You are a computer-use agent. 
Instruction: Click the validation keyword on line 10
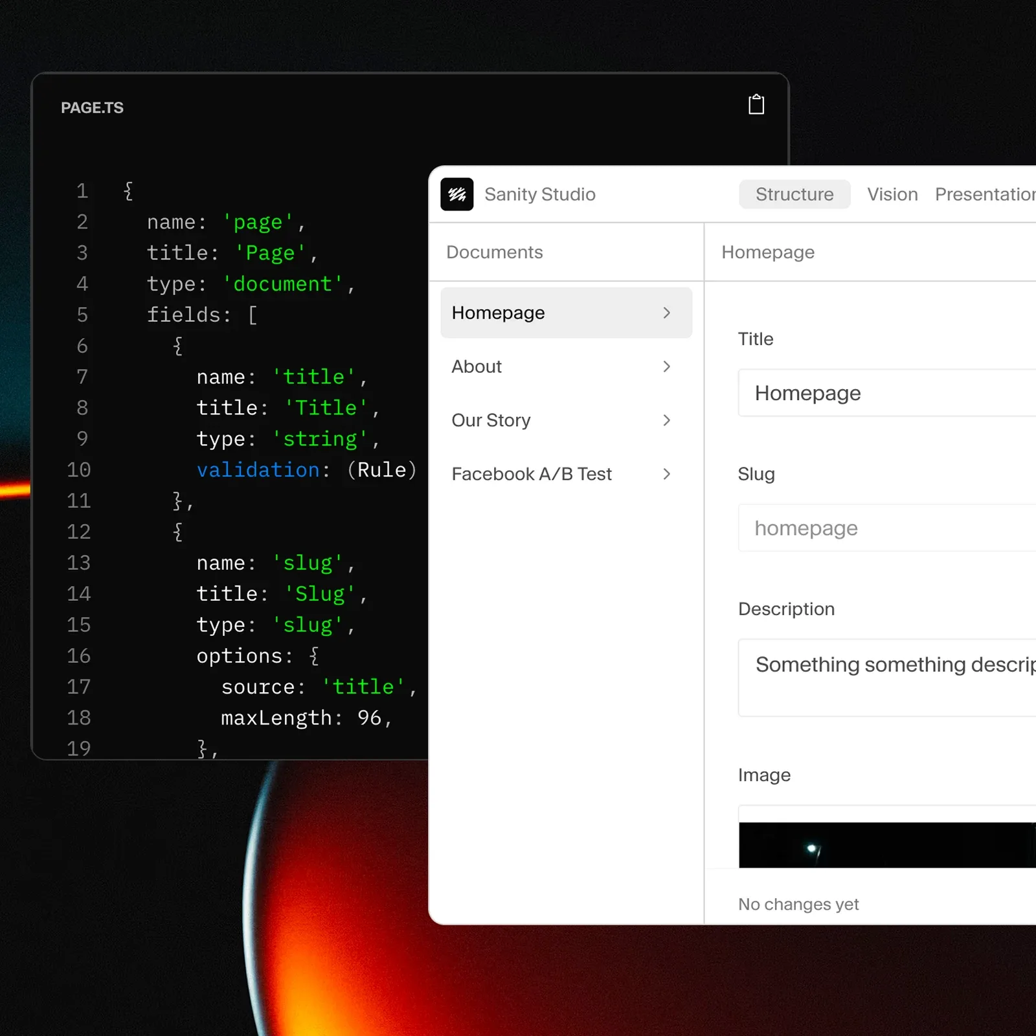(258, 469)
